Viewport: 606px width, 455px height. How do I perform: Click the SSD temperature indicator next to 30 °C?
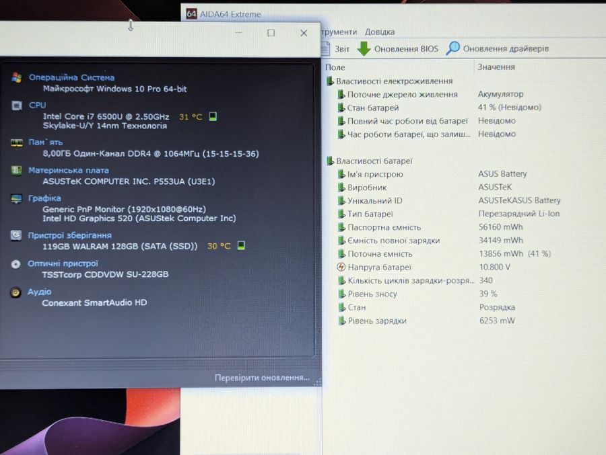(241, 245)
